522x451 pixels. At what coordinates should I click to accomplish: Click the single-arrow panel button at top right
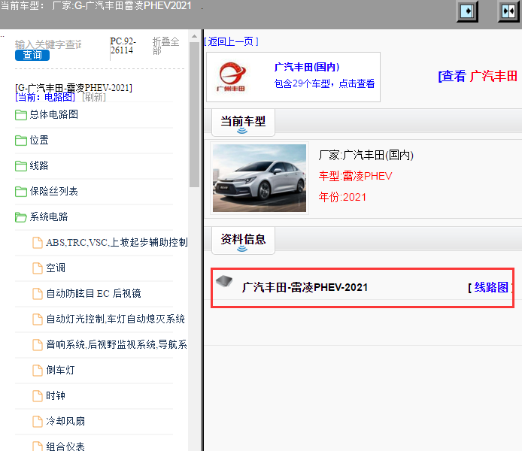467,11
